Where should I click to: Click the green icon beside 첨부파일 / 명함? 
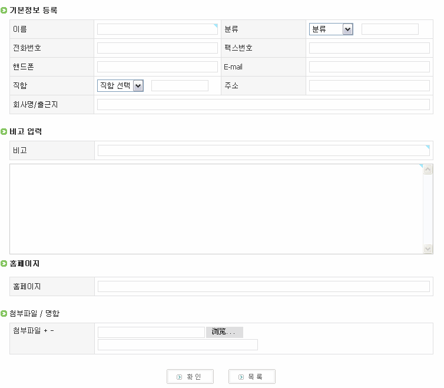pyautogui.click(x=4, y=313)
